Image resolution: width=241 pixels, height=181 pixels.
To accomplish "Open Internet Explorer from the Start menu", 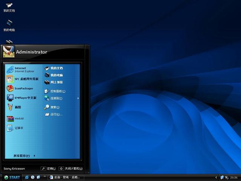I will (23, 69).
